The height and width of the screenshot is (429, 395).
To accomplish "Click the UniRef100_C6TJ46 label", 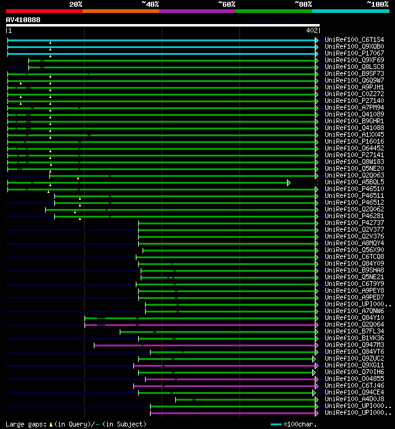I will click(354, 386).
